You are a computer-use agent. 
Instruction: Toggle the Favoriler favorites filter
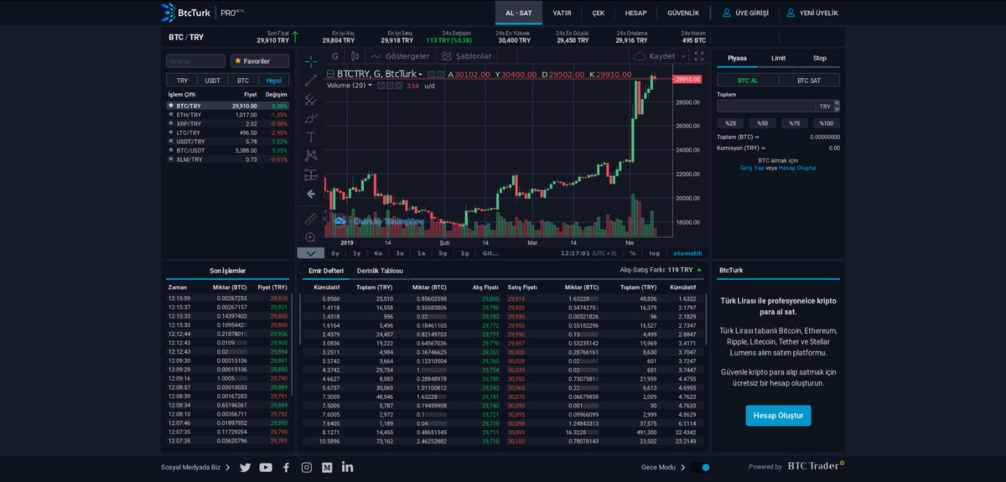tap(260, 61)
